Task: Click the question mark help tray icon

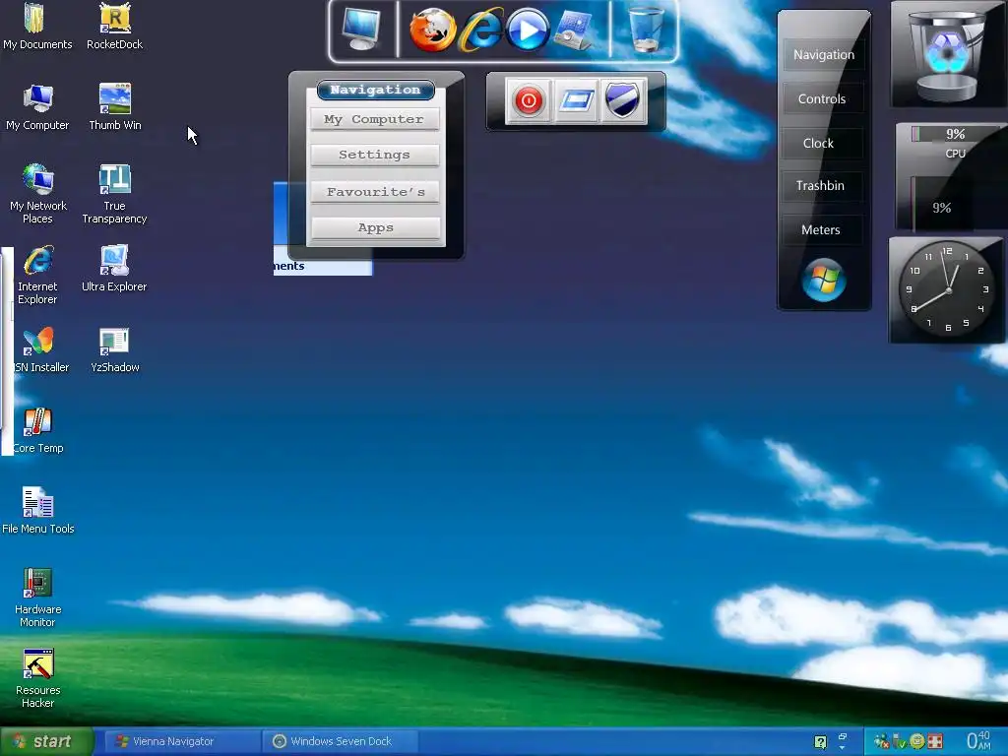Action: [820, 742]
